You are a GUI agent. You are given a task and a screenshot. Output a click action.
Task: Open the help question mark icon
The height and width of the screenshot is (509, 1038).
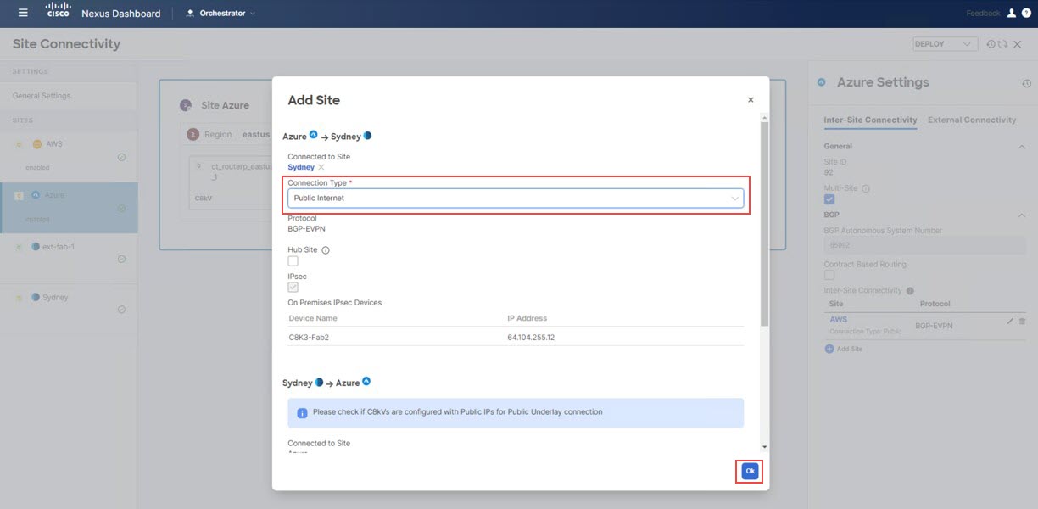(x=1025, y=13)
